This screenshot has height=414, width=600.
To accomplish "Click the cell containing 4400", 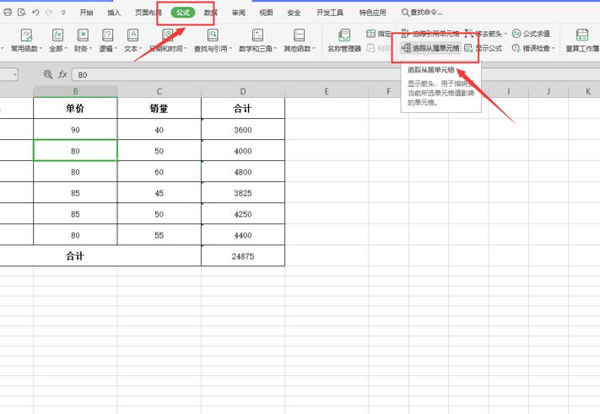I will (243, 234).
